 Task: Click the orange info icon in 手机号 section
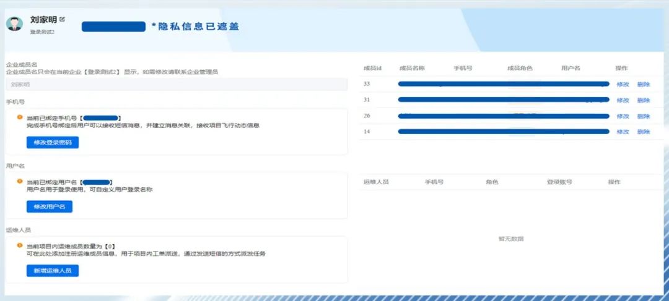[20, 117]
